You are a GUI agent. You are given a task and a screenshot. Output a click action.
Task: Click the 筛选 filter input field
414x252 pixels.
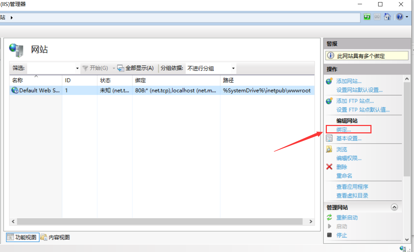pos(51,68)
